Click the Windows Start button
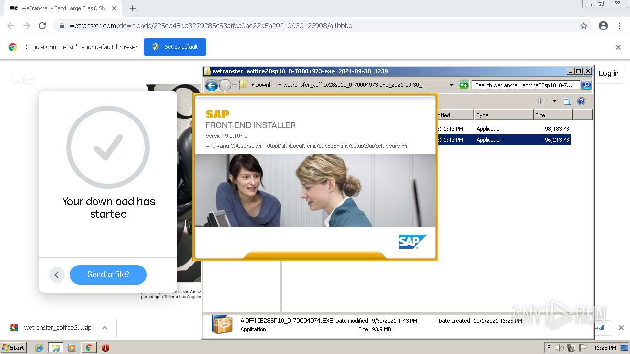 14,348
